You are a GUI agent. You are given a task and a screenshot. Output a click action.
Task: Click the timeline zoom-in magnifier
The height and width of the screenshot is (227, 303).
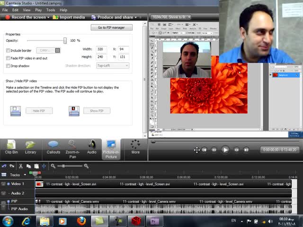pos(86,166)
